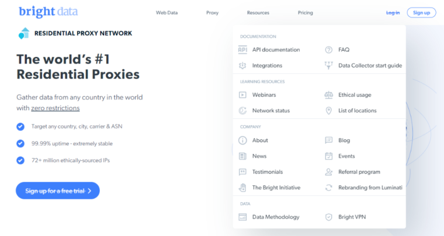Screen dimensions: 444x236
Task: Click the Integrations puzzle icon
Action: click(242, 65)
